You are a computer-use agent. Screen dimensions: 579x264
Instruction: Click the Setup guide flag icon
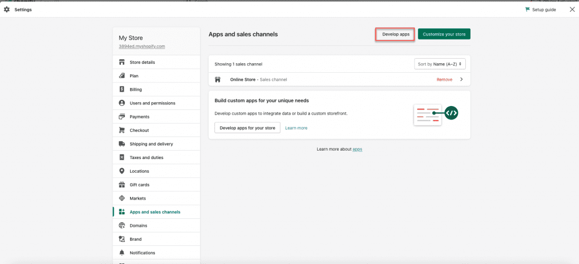pos(528,10)
